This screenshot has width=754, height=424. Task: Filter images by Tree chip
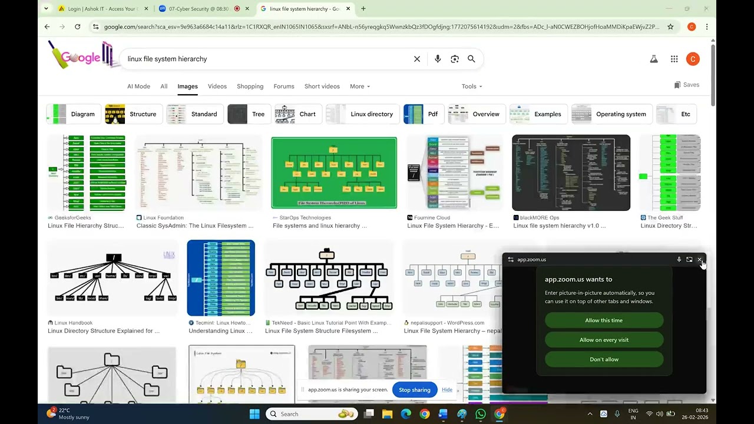(249, 114)
